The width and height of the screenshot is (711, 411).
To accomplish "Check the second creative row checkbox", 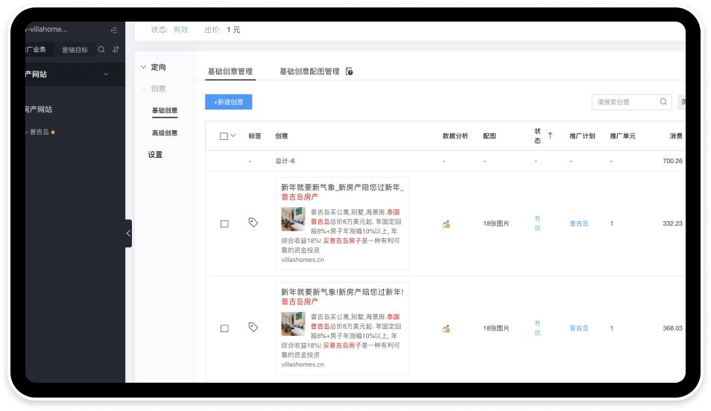I will [224, 328].
